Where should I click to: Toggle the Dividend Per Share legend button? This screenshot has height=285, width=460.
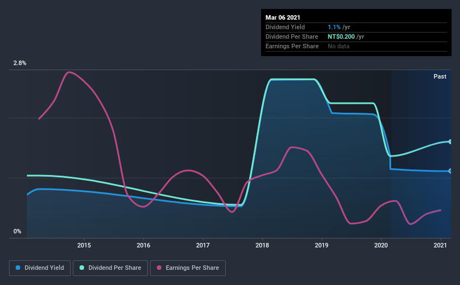point(110,268)
